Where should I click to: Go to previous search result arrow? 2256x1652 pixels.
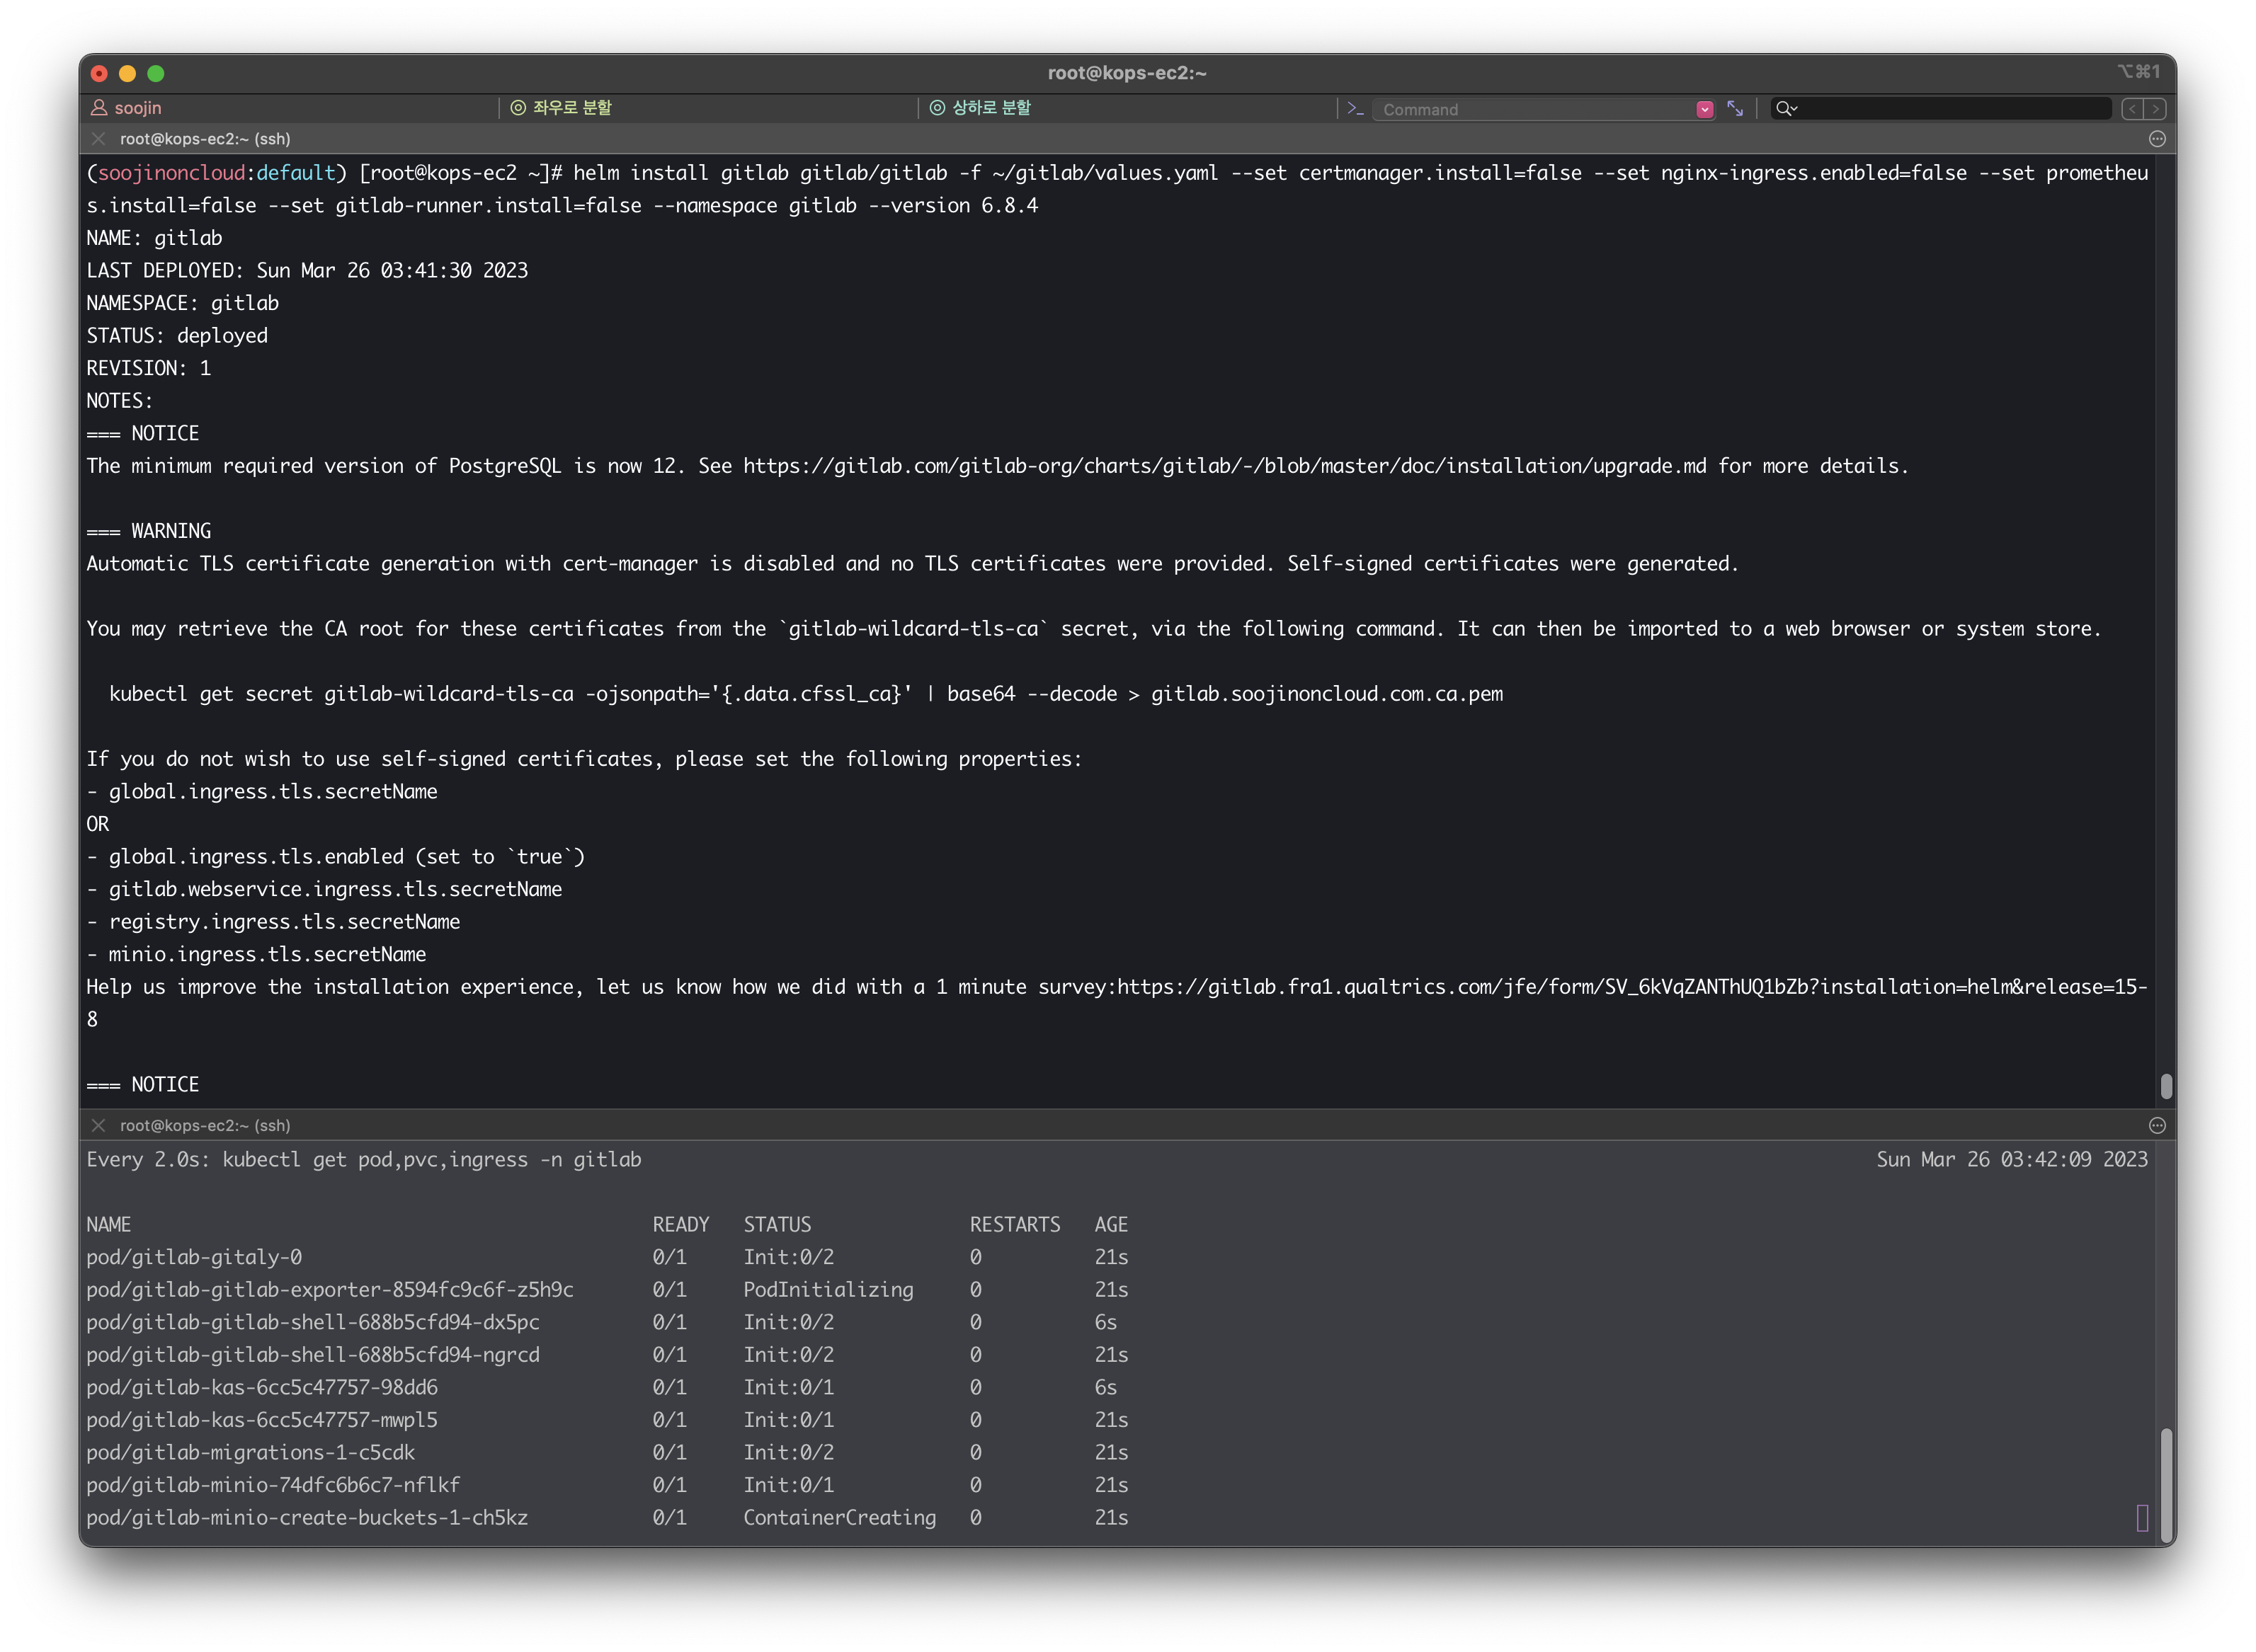[x=2132, y=108]
